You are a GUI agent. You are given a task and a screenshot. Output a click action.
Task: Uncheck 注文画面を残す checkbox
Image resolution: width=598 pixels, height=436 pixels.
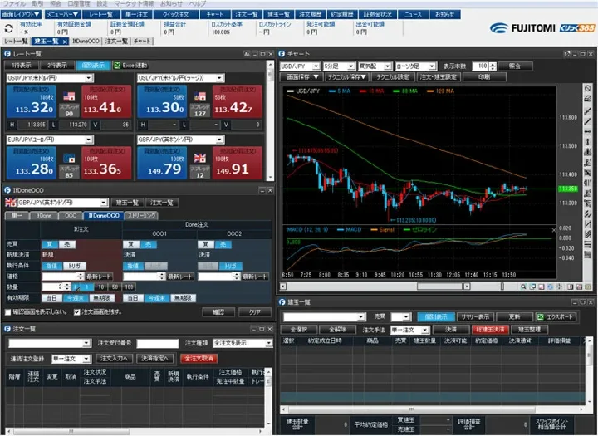(76, 312)
